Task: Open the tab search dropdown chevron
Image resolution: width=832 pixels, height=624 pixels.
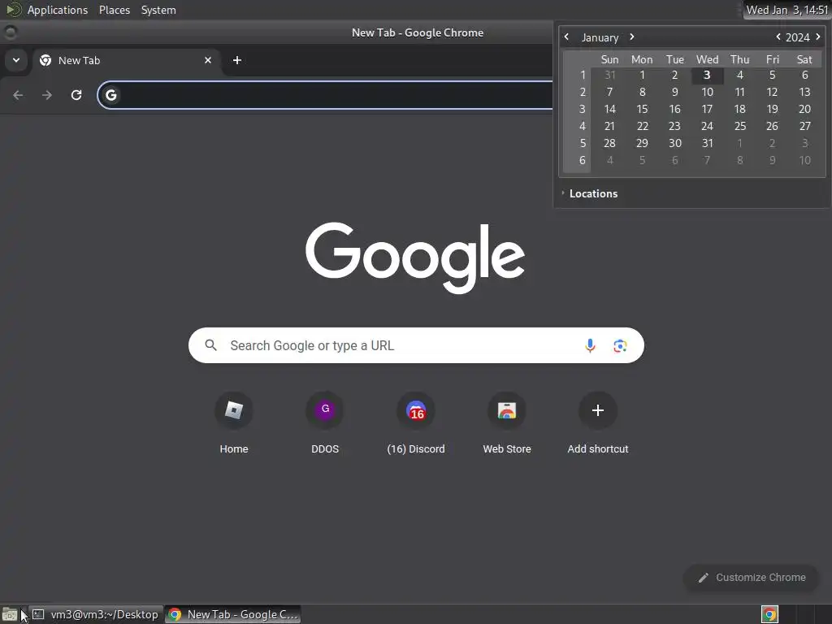Action: coord(16,60)
